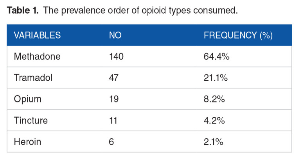302x159 pixels.
Task: Click the caption text about opioid types
Action: point(140,11)
